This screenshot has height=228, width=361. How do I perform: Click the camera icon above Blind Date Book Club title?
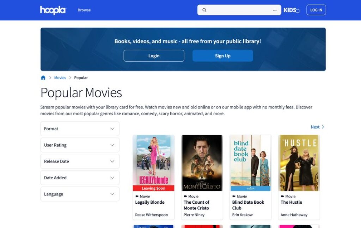[234, 197]
